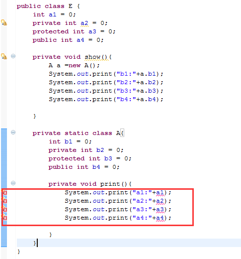
Task: Click field b2 in private declaration
Action: point(100,150)
